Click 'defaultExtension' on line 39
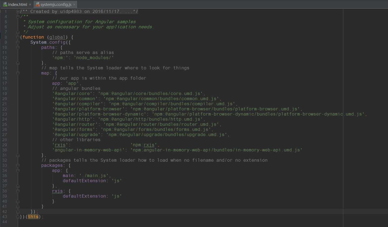 tap(84, 196)
